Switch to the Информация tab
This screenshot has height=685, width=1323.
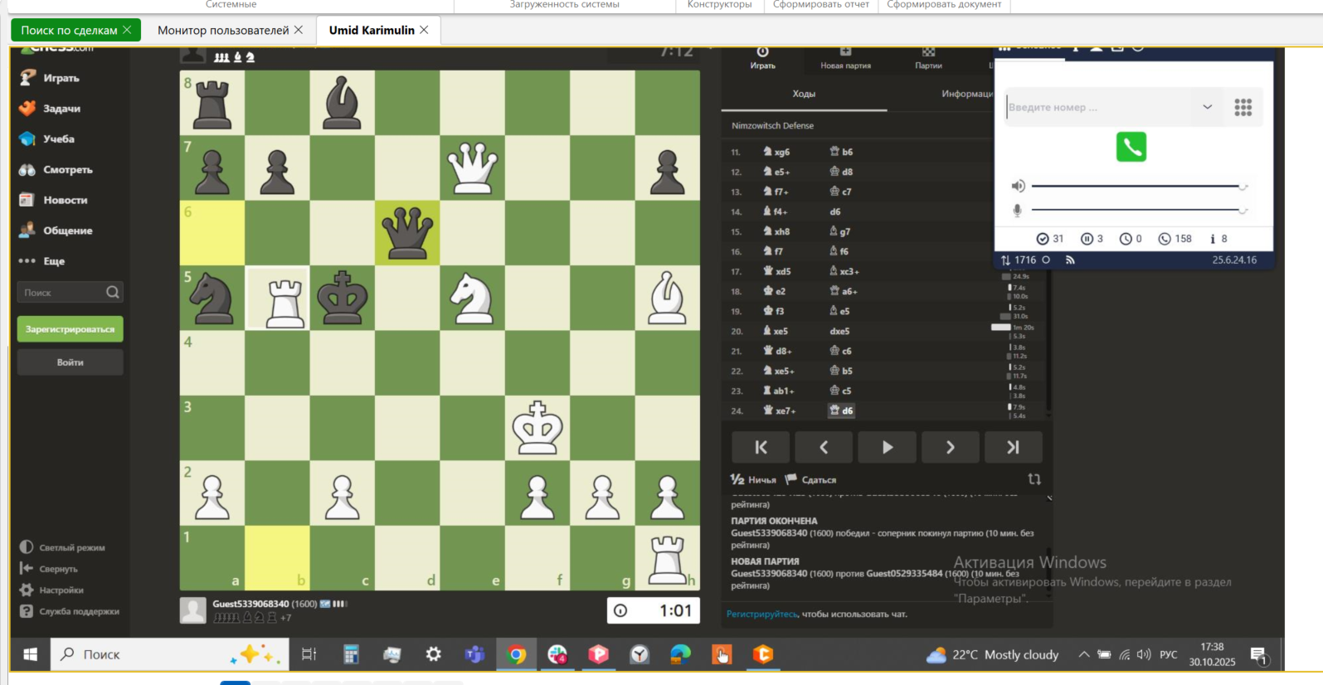[966, 94]
